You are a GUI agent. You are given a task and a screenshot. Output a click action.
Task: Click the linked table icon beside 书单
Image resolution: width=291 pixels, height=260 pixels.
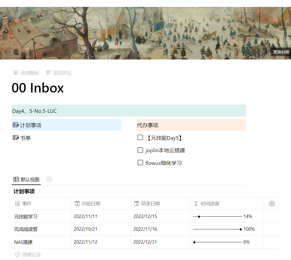tap(16, 138)
